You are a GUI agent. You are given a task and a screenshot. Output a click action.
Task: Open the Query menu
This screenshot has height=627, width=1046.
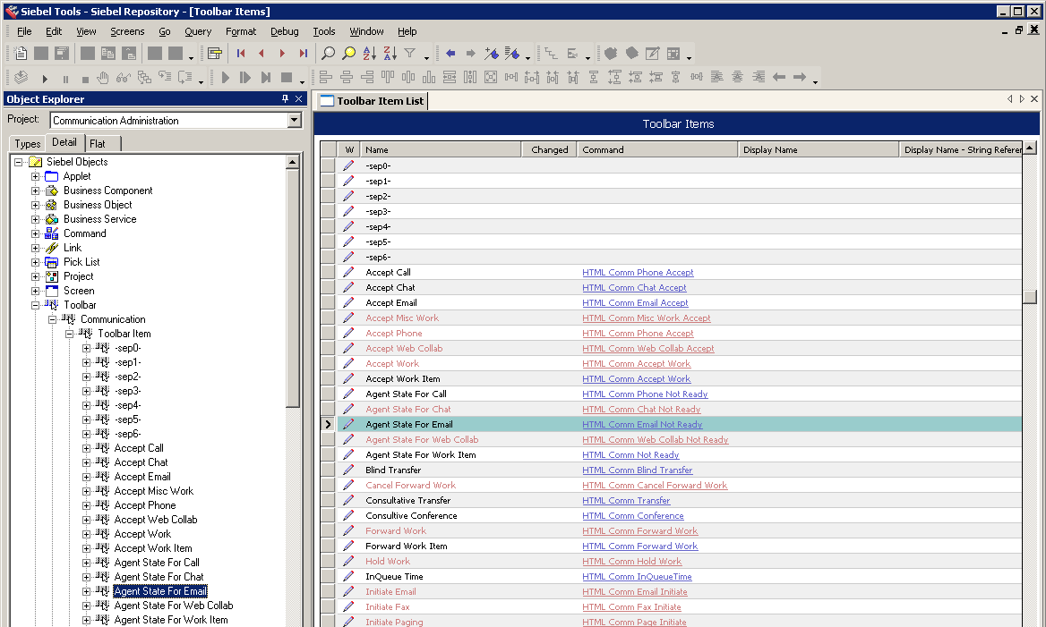[198, 31]
